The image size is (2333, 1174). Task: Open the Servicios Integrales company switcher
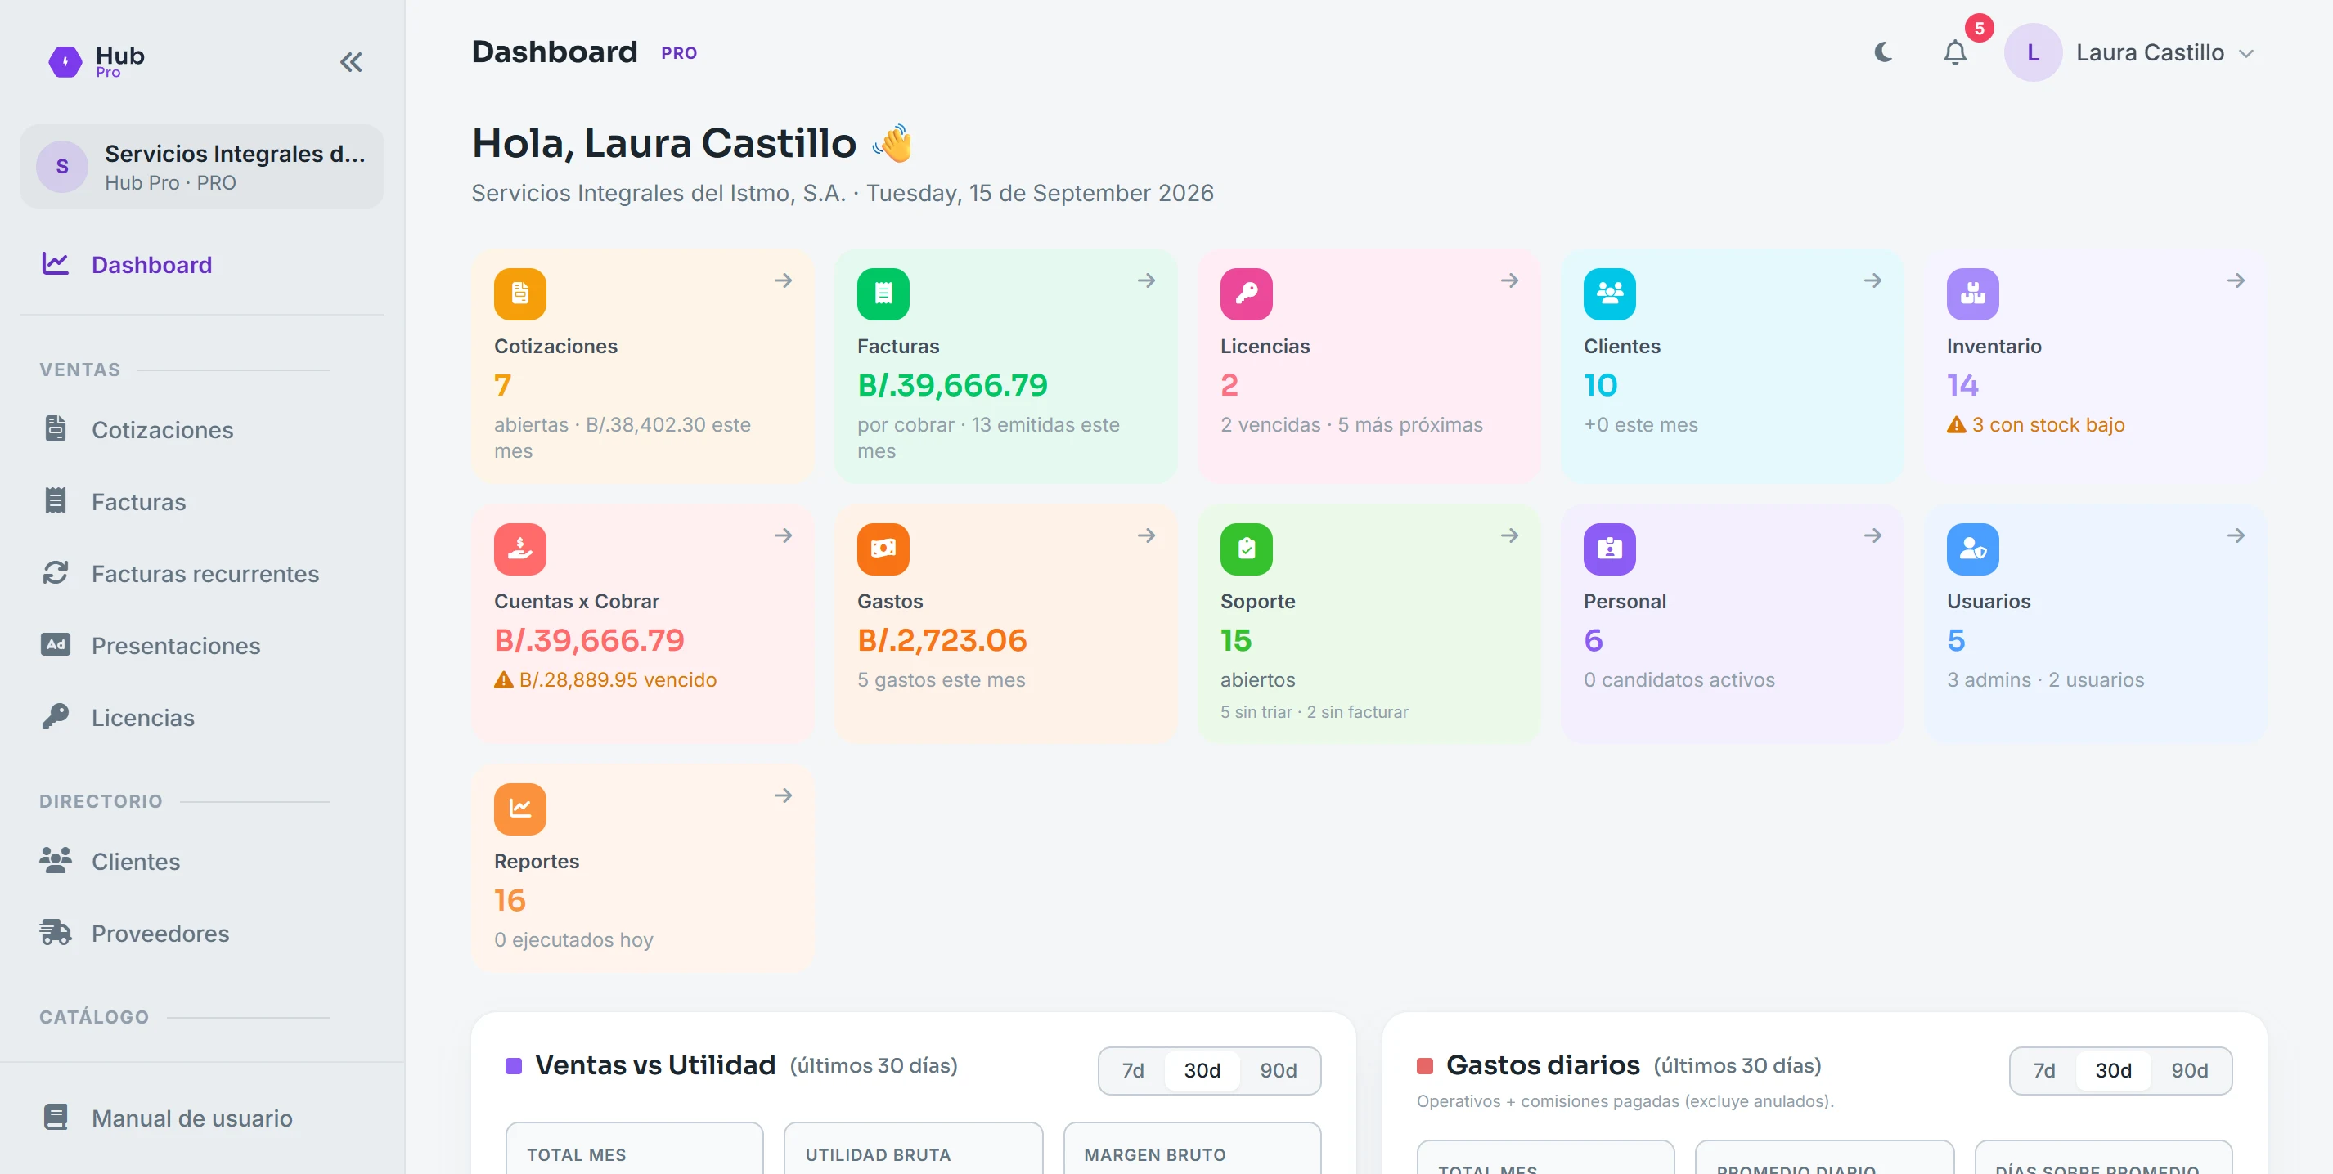pos(202,167)
